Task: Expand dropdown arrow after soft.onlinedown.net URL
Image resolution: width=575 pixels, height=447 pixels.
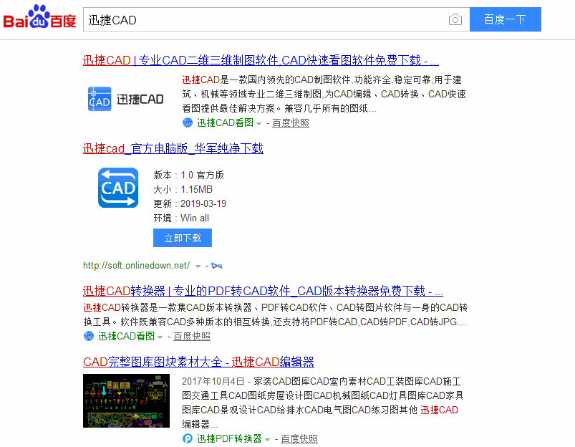Action: coord(198,266)
